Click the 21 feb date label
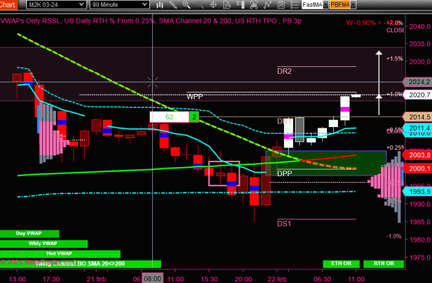This screenshot has height=283, width=432. pos(96,279)
